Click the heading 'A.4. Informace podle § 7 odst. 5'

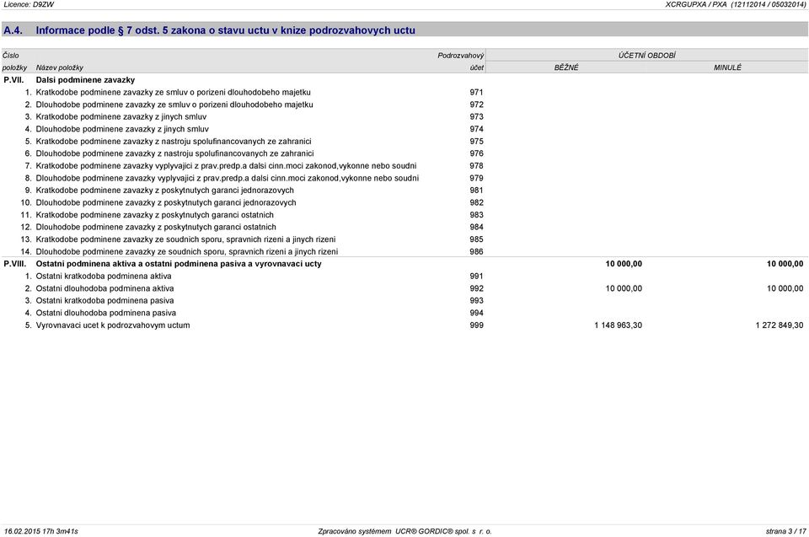click(x=209, y=30)
